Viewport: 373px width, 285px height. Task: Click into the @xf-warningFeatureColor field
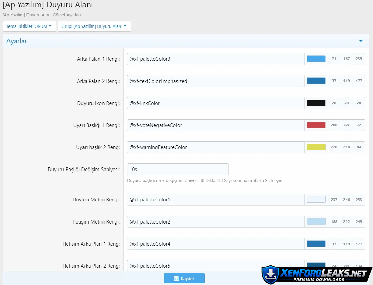(216, 147)
